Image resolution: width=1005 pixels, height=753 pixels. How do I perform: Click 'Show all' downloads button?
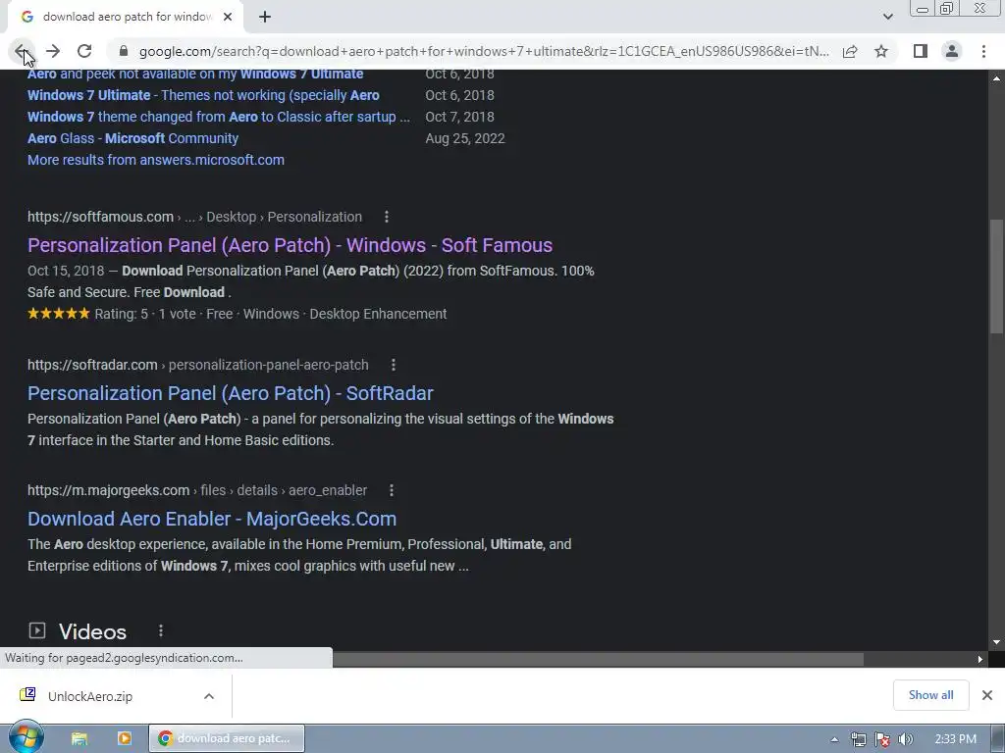tap(930, 695)
